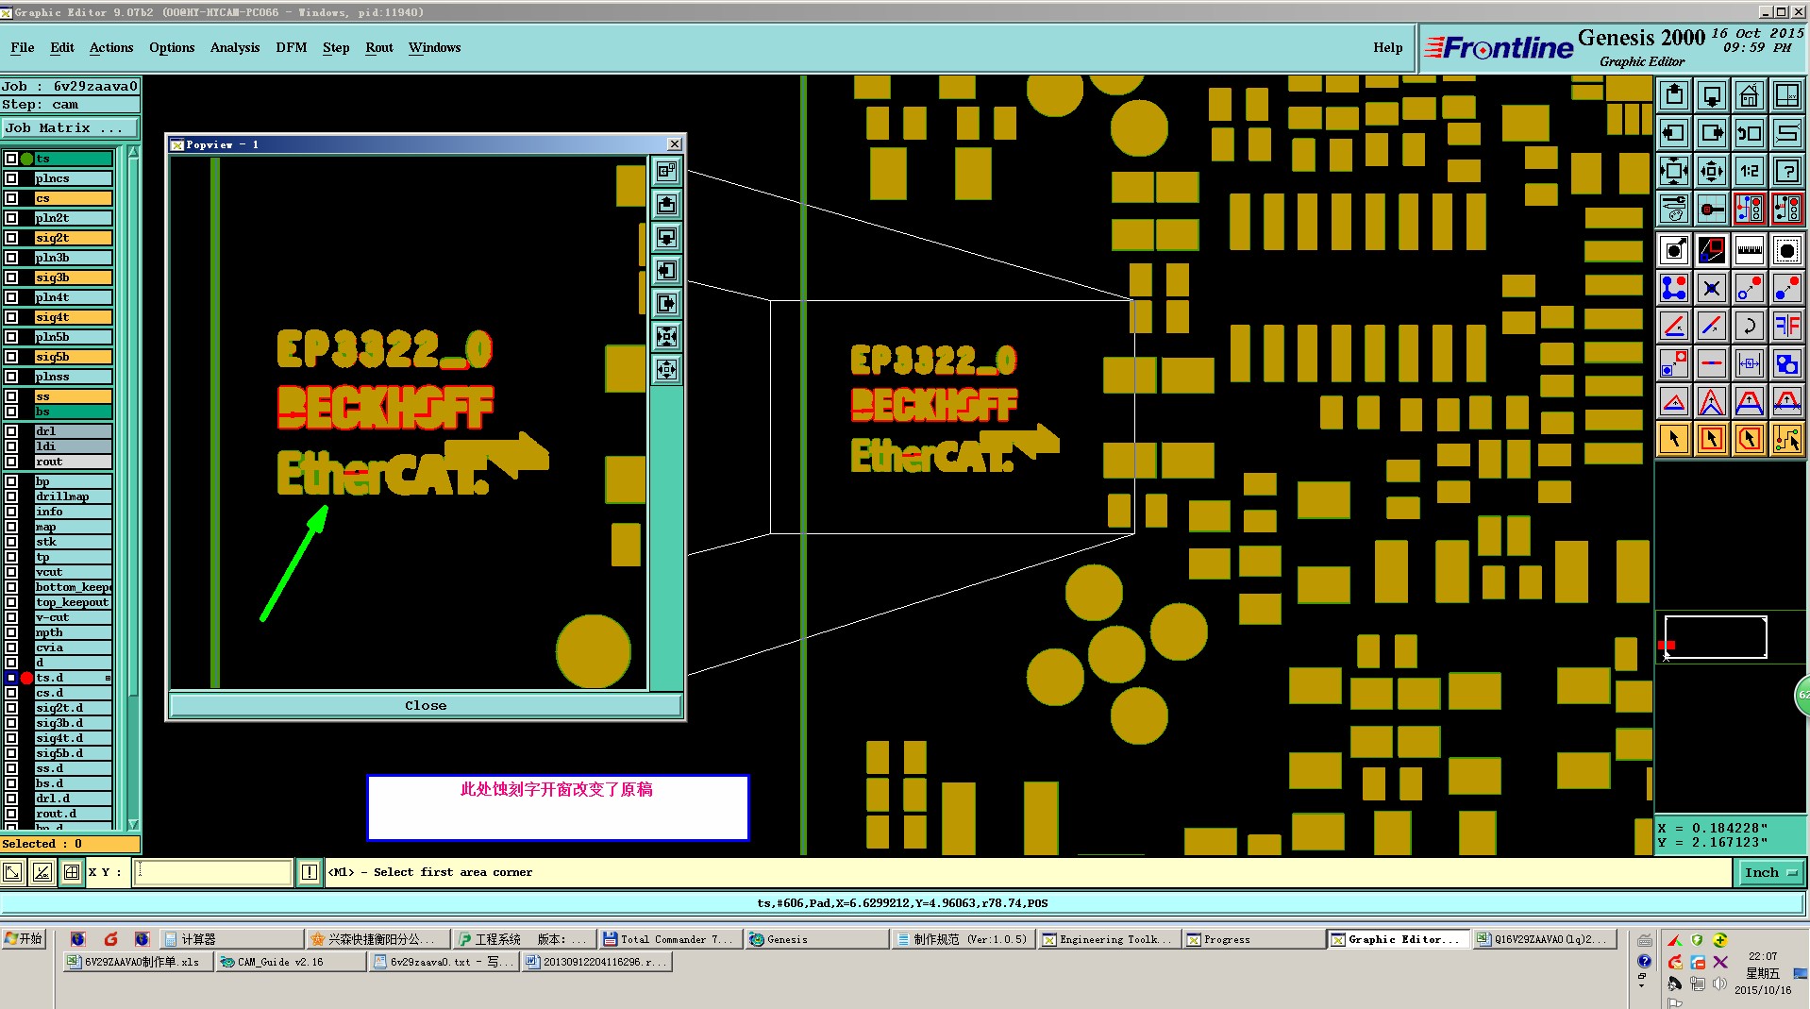
Task: Open the Analysis menu
Action: [x=235, y=47]
